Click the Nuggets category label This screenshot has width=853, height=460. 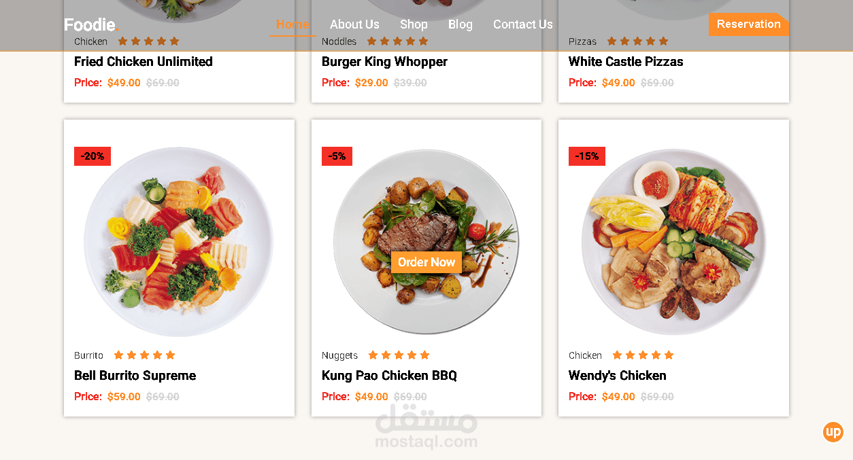(339, 355)
